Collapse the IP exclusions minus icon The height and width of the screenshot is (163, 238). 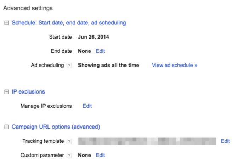click(6, 92)
